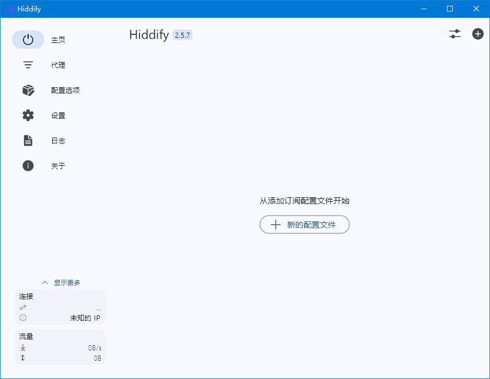Click the Hiddify heading text
This screenshot has height=379, width=490.
[x=149, y=34]
